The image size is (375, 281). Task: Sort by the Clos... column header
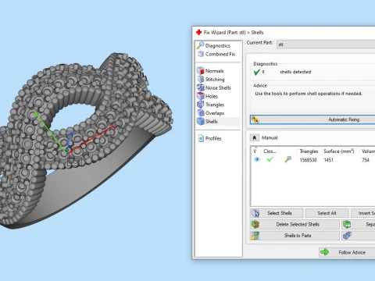(270, 151)
